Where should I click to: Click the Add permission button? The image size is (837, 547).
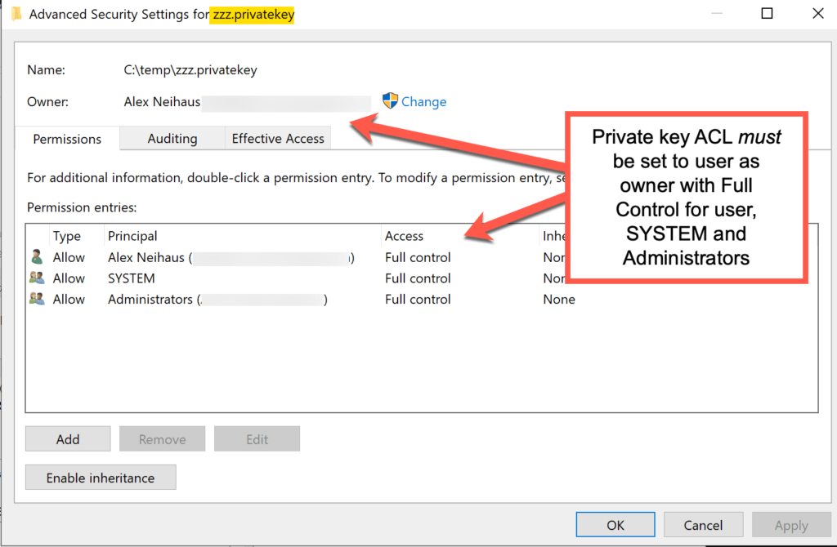(67, 438)
